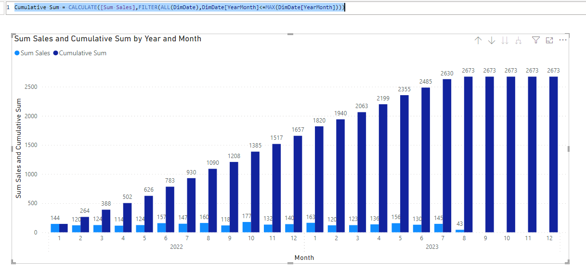Click the 1500 y-axis tick label
Viewport: 586px width, 270px height.
(x=31, y=145)
